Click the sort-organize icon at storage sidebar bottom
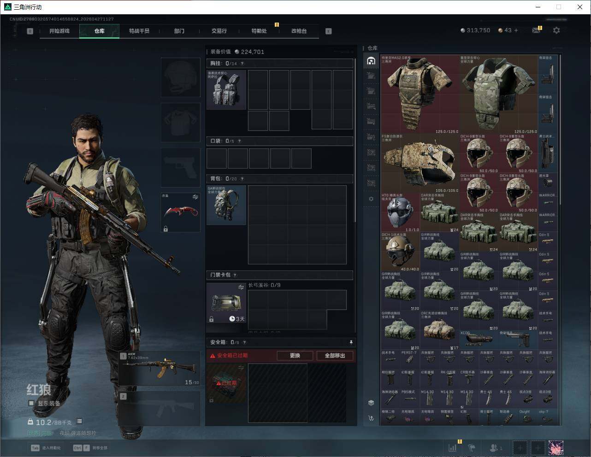The width and height of the screenshot is (591, 457). pos(371,418)
